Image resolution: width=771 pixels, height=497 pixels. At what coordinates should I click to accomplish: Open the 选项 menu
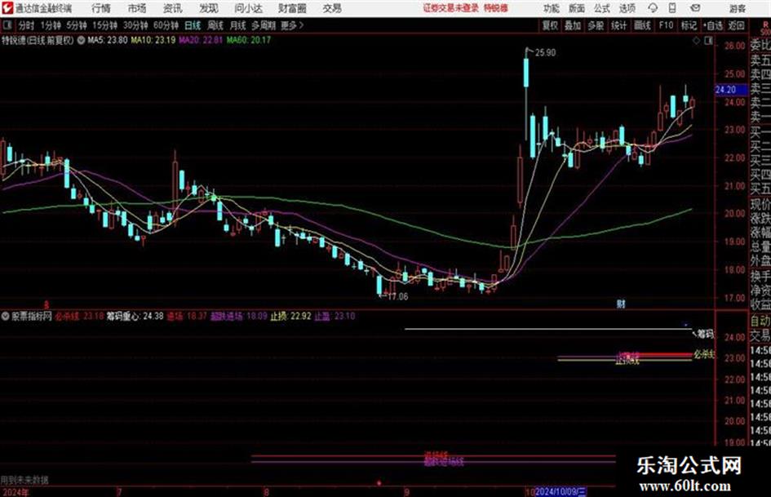click(x=627, y=8)
